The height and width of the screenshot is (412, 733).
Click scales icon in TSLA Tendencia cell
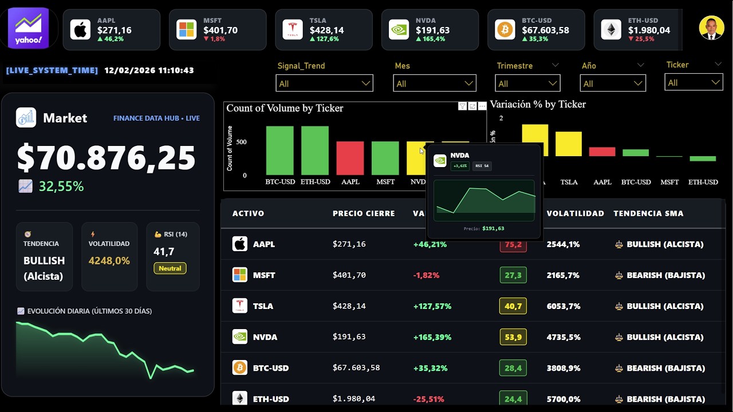click(618, 306)
